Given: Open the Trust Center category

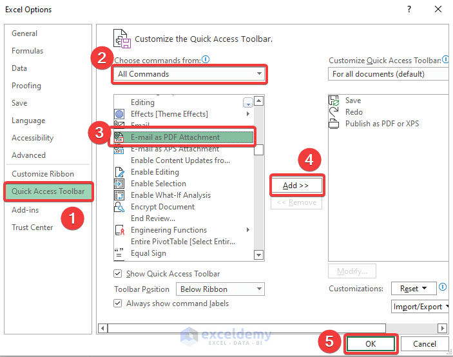Looking at the screenshot, I should pos(32,227).
